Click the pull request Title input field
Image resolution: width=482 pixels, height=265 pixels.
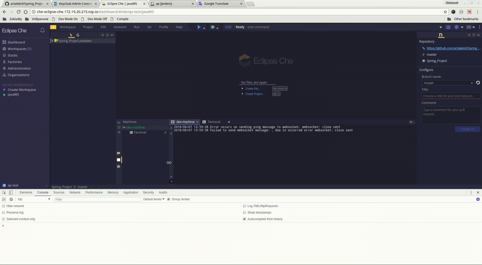(451, 96)
